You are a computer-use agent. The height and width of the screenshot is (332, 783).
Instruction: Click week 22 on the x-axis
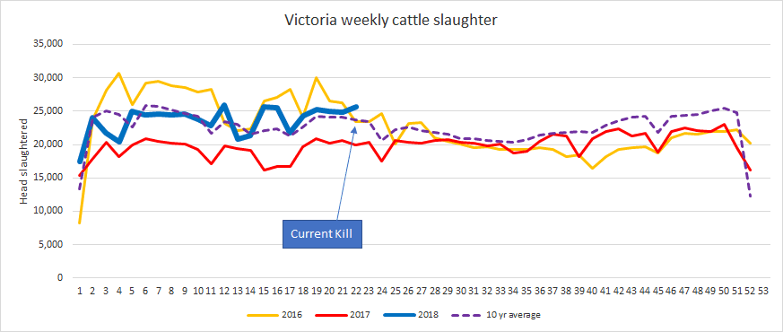pyautogui.click(x=355, y=290)
